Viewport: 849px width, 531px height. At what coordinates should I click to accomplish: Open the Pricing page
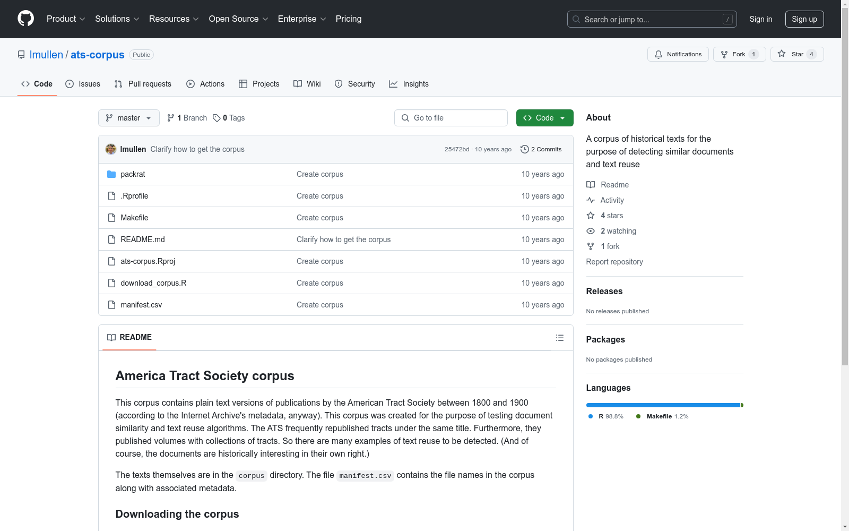tap(349, 19)
